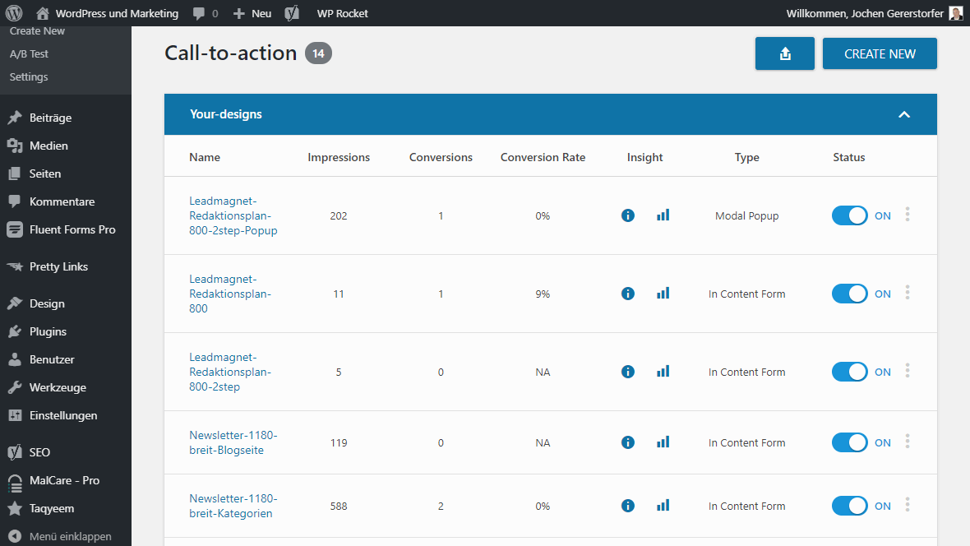The image size is (970, 546).
Task: Click the comments bubble in the admin bar
Action: click(x=197, y=12)
